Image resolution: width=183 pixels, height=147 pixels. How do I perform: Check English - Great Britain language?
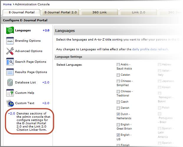click(118, 125)
